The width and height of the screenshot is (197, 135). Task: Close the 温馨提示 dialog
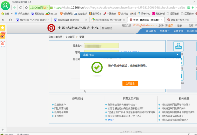[177, 55]
